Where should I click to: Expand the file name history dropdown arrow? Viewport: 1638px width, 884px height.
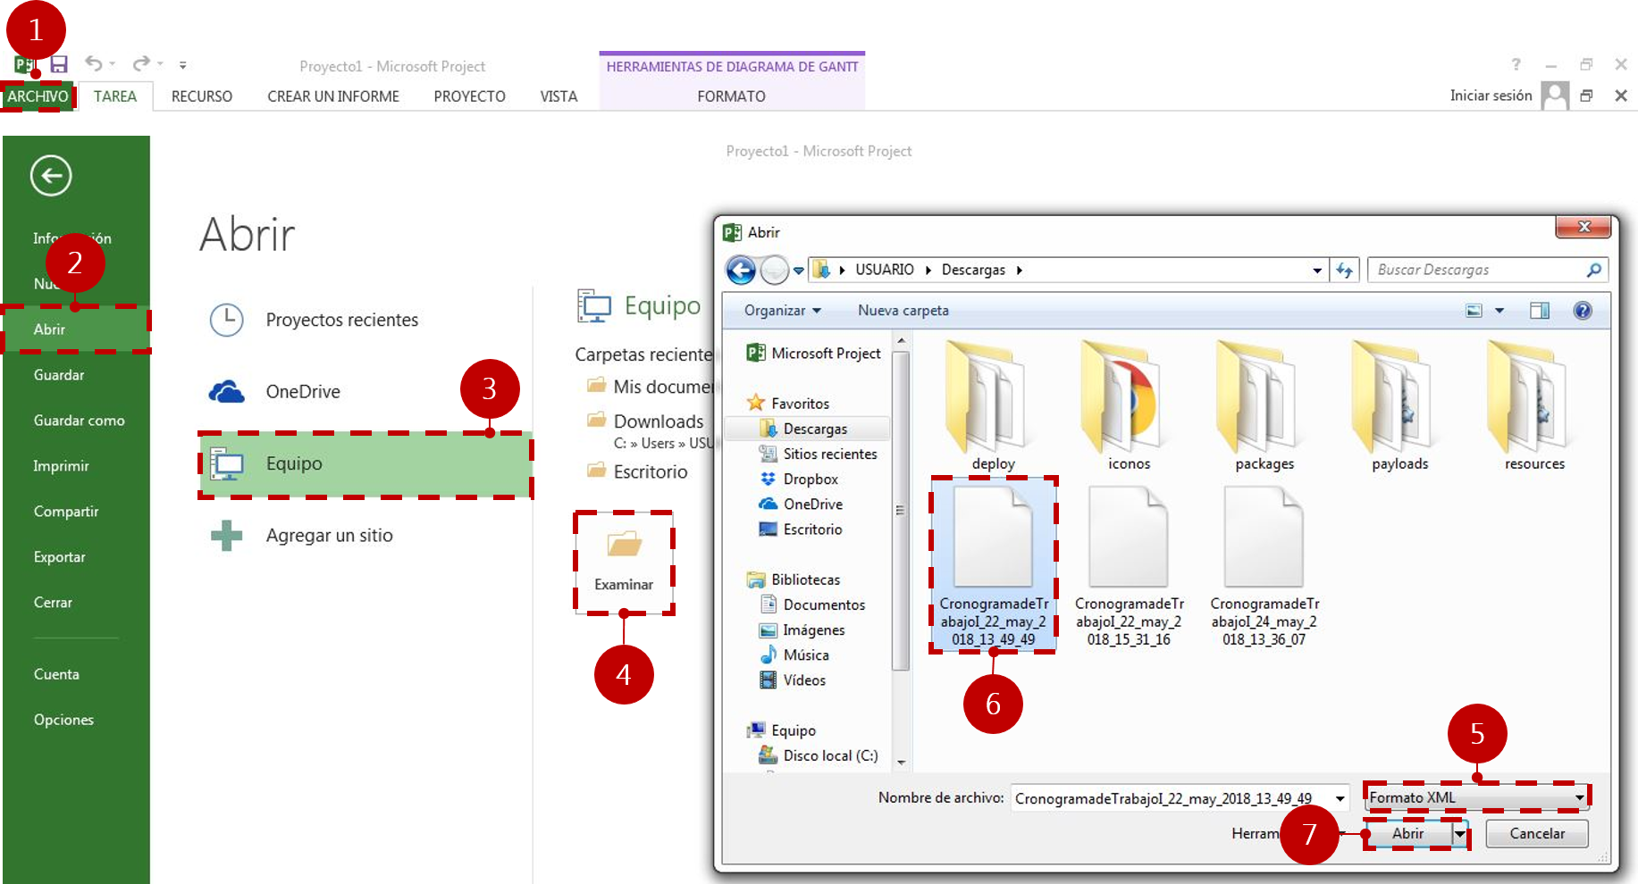point(1340,798)
